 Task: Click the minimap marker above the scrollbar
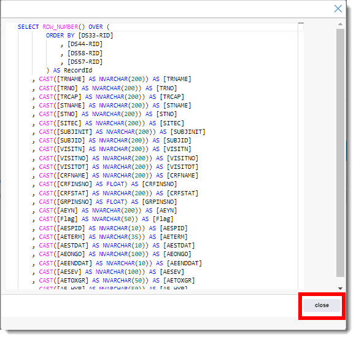click(301, 23)
